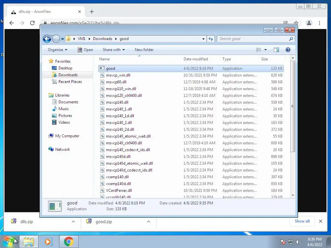Open Music library
Image resolution: width=331 pixels, height=248 pixels.
tap(64, 109)
